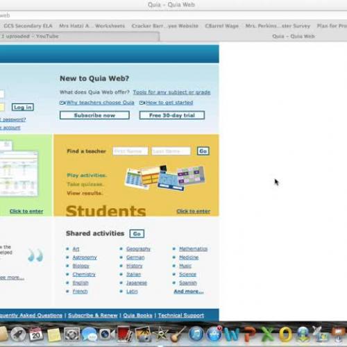The height and width of the screenshot is (347, 347).
Task: Click to enter in green panel
Action: coord(26,211)
